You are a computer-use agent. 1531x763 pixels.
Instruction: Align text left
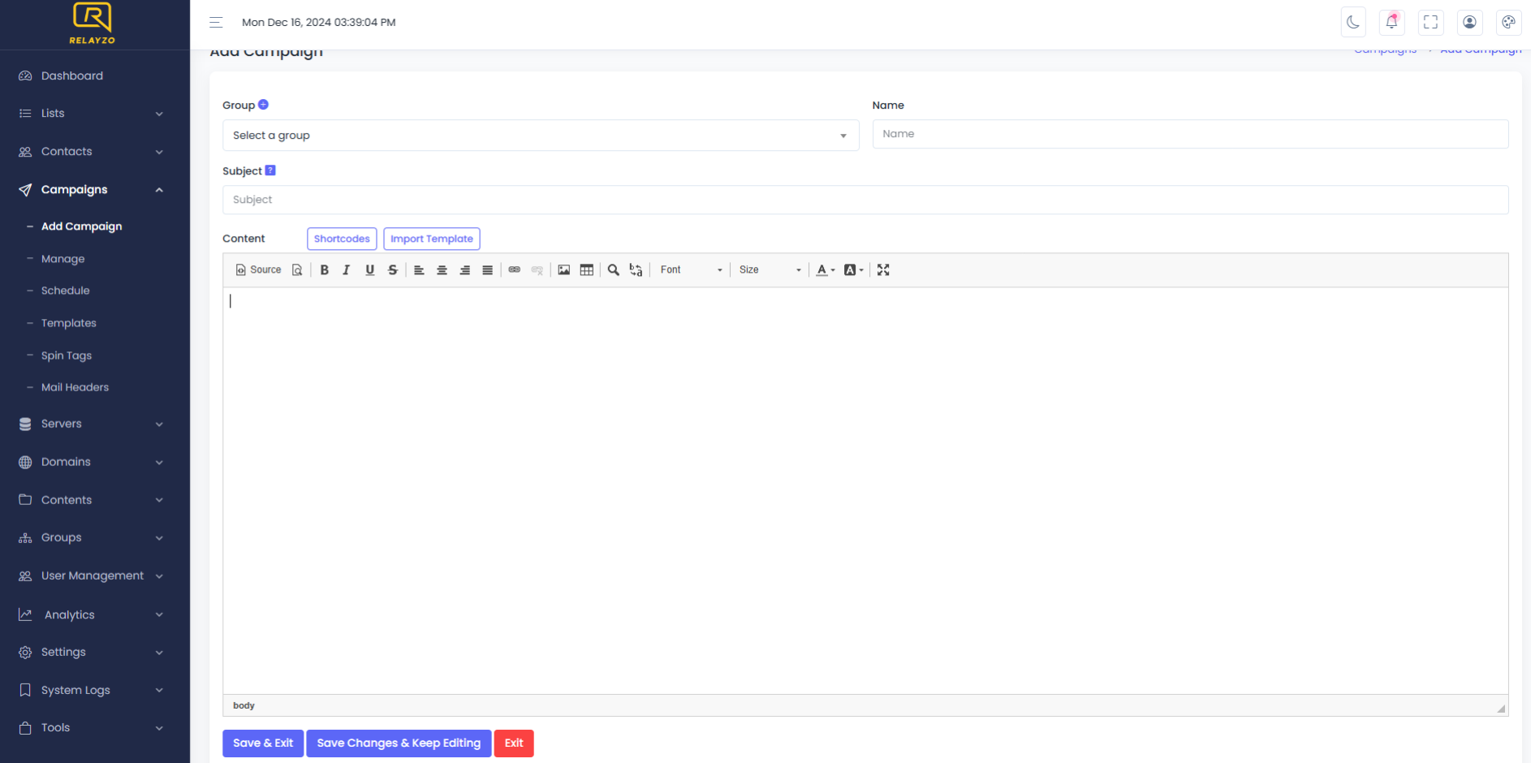tap(419, 270)
